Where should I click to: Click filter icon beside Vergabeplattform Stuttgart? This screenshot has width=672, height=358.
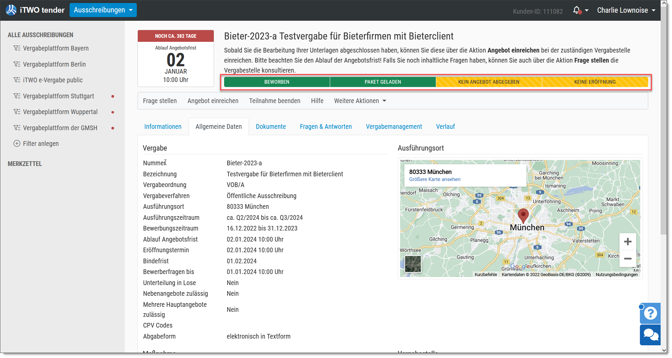(17, 96)
